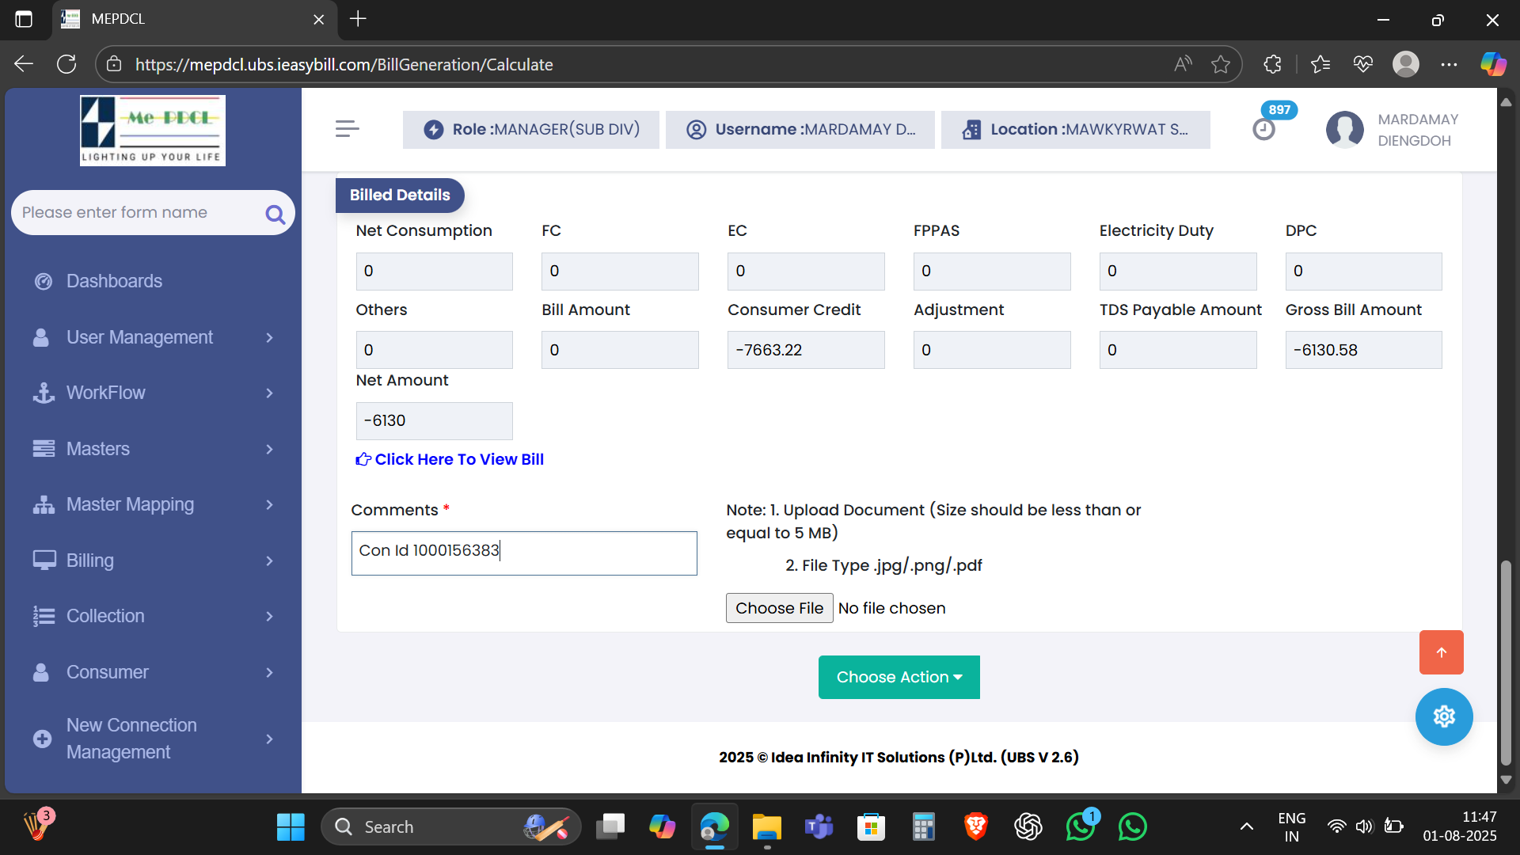
Task: Open the user avatar profile picture
Action: [x=1344, y=130]
